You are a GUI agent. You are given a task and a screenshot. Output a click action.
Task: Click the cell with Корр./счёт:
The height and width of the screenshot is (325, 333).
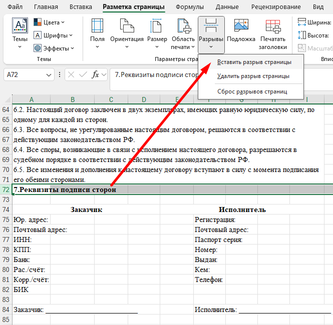point(31,279)
